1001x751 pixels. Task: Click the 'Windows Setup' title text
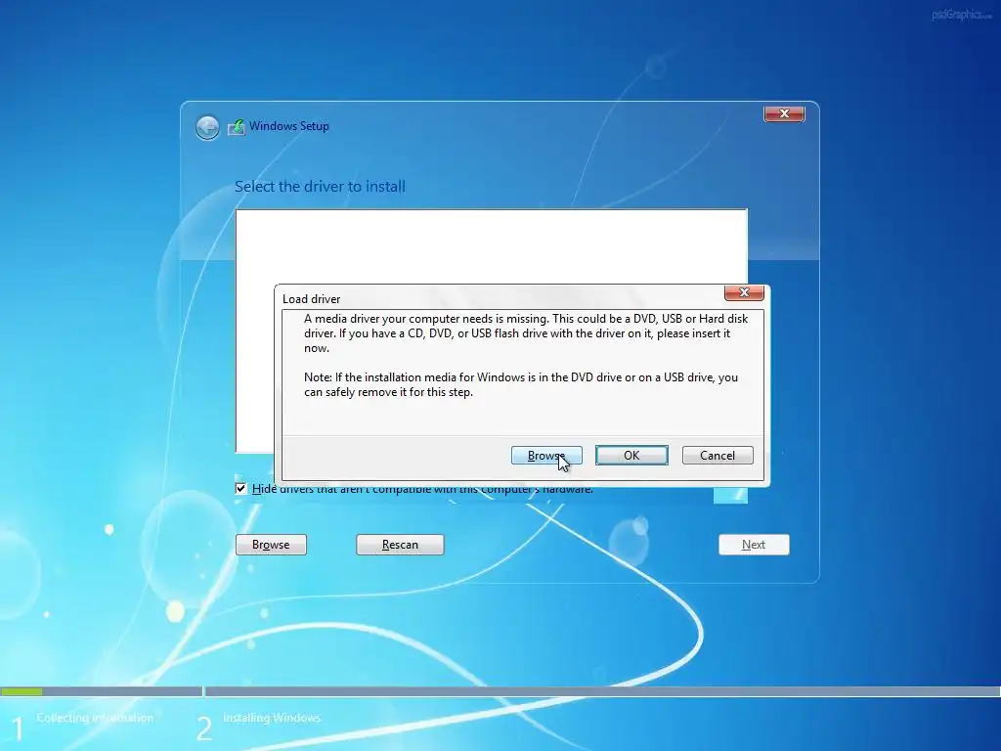[x=289, y=126]
